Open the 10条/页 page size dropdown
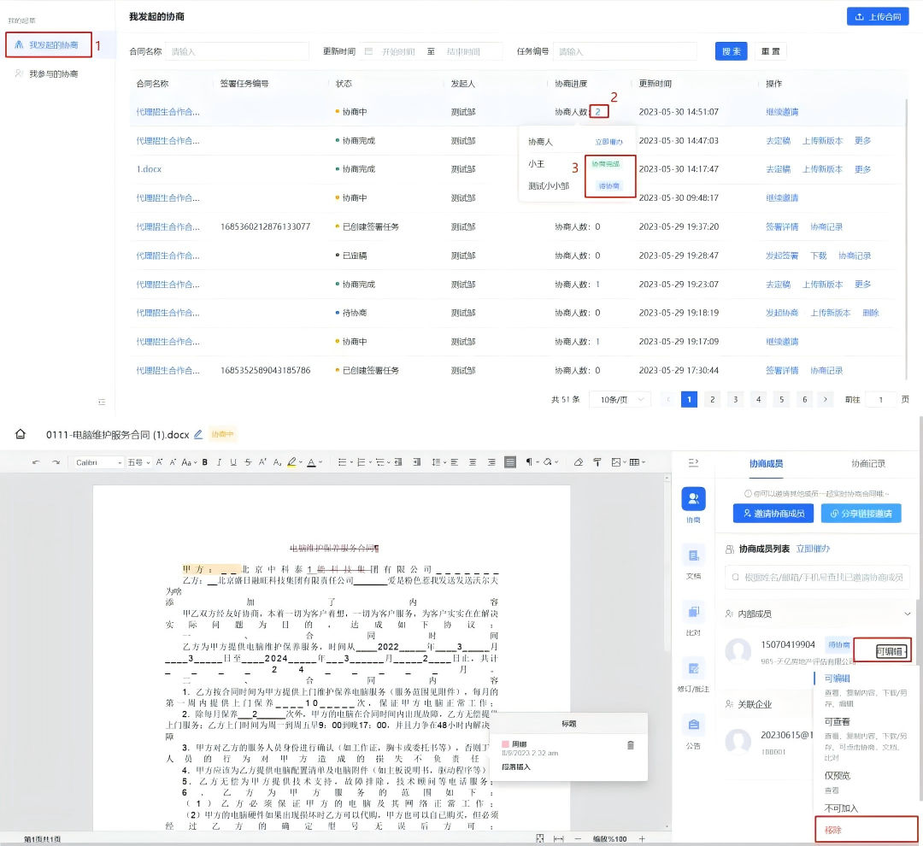Screen dimensions: 923x846 [620, 399]
